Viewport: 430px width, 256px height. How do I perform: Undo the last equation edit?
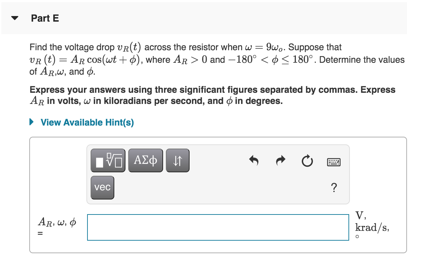(x=254, y=161)
